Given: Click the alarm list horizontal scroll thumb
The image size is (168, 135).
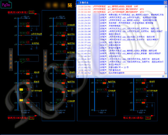Looking at the screenshot, I should click(110, 76).
